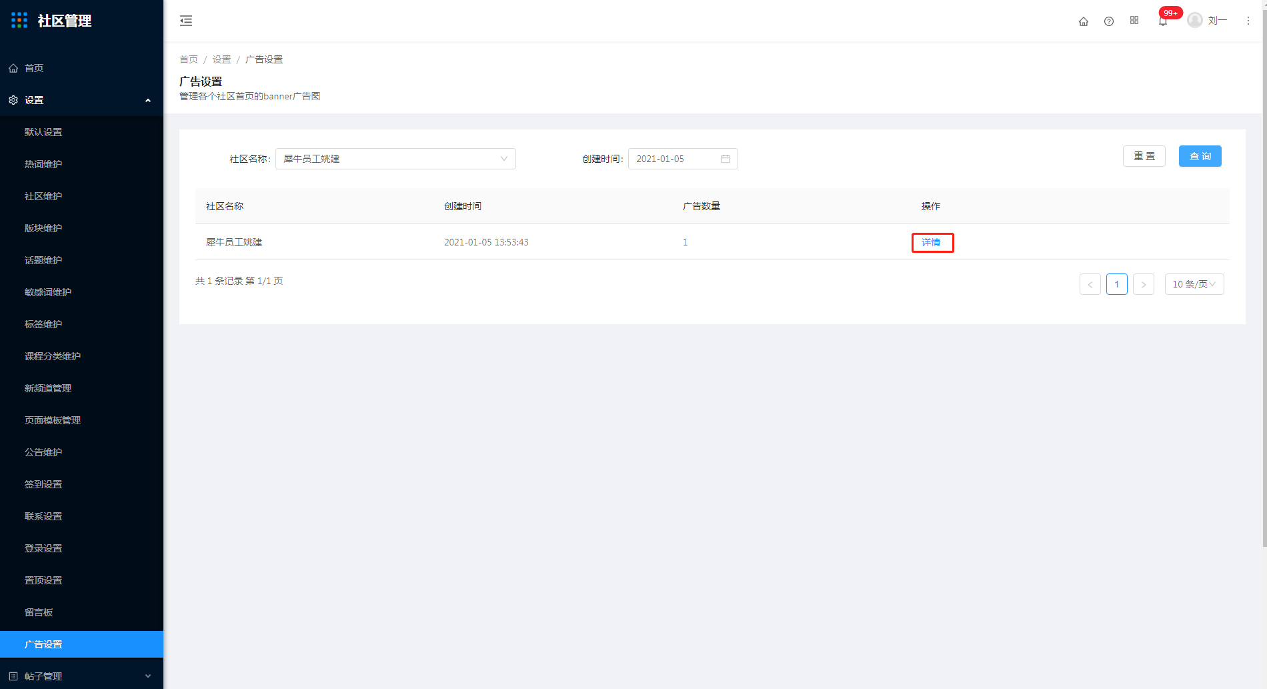Open the help question mark icon
This screenshot has width=1267, height=689.
point(1109,21)
